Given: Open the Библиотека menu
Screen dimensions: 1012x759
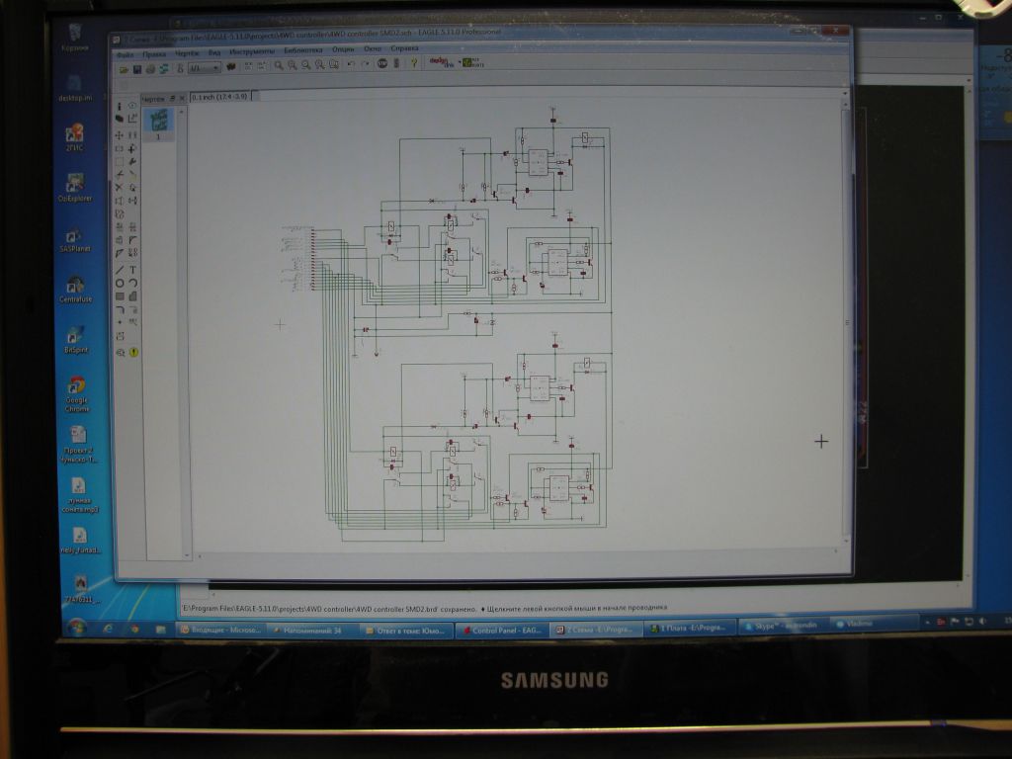Looking at the screenshot, I should click(301, 50).
